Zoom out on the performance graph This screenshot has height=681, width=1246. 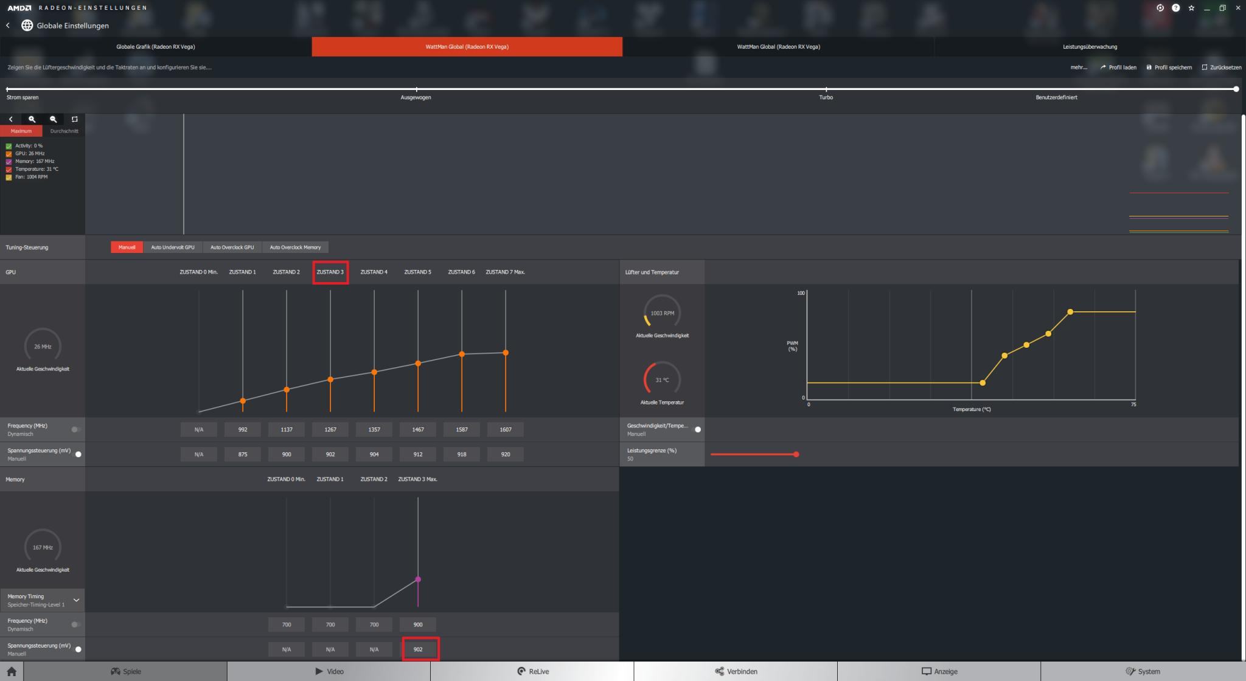click(53, 119)
